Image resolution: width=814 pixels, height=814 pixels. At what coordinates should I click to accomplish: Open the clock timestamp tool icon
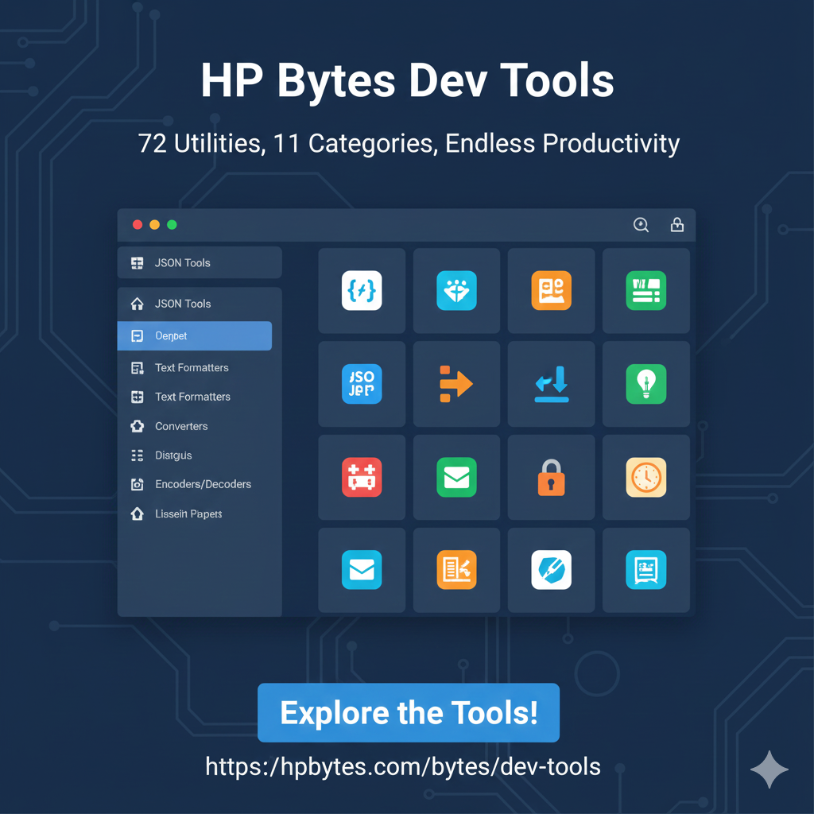point(645,477)
